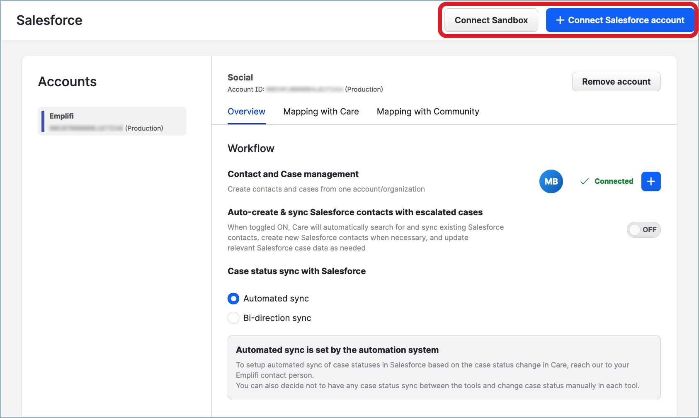
Task: Click the Connect Sandbox button
Action: (x=491, y=20)
